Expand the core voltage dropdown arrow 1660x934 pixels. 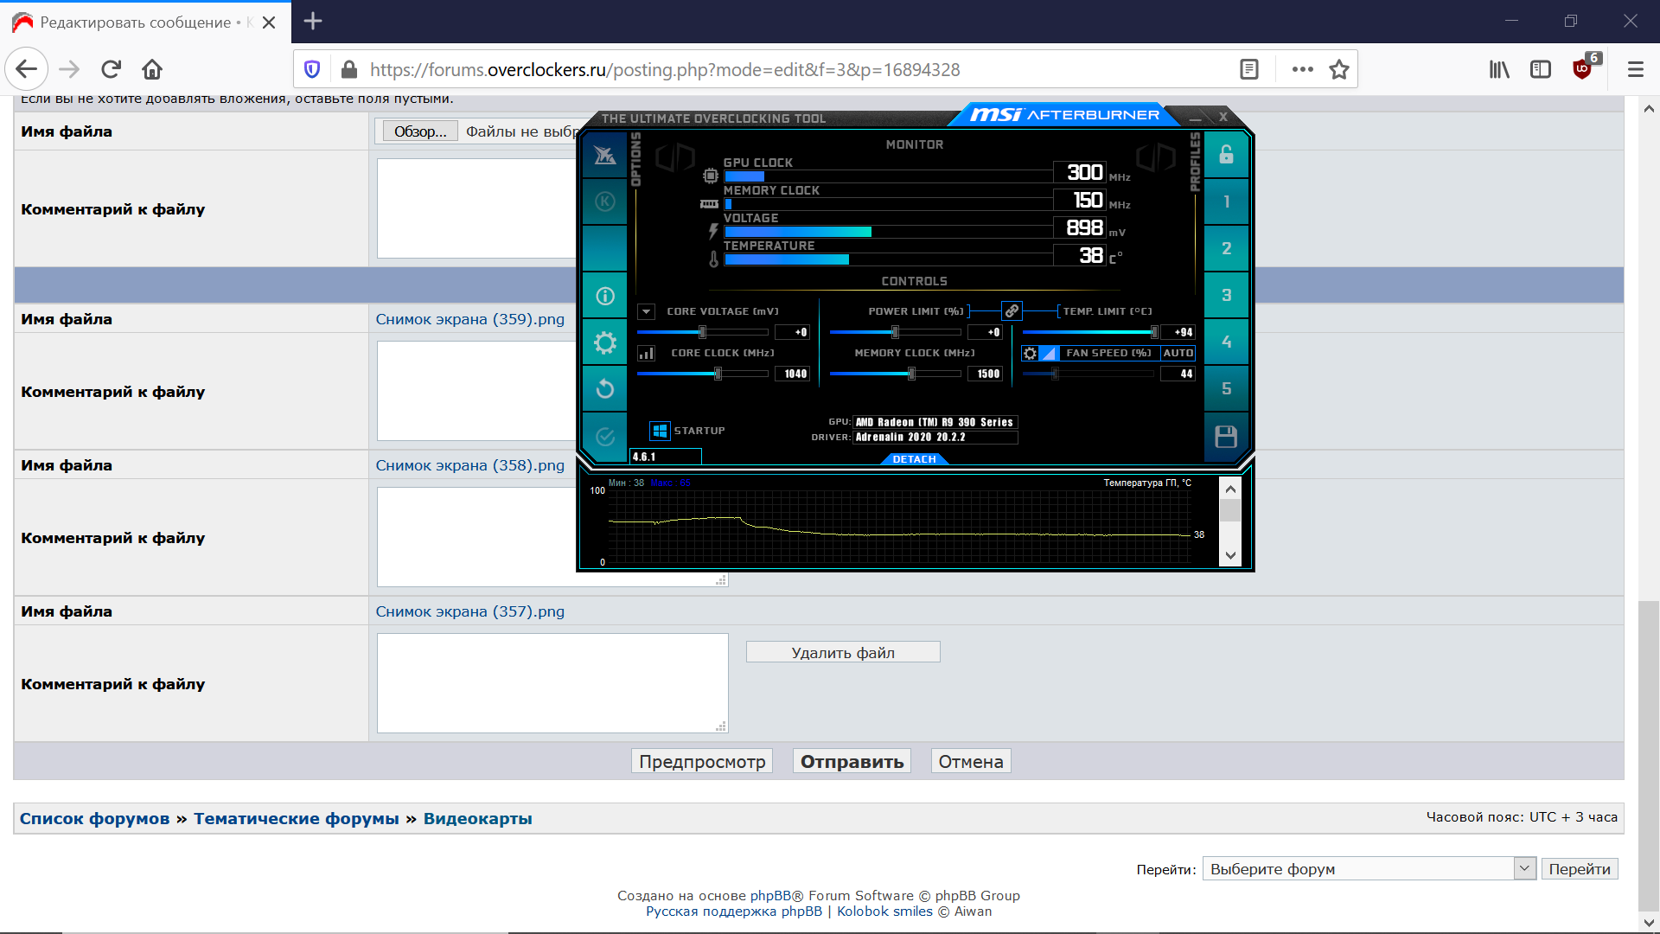(x=646, y=311)
